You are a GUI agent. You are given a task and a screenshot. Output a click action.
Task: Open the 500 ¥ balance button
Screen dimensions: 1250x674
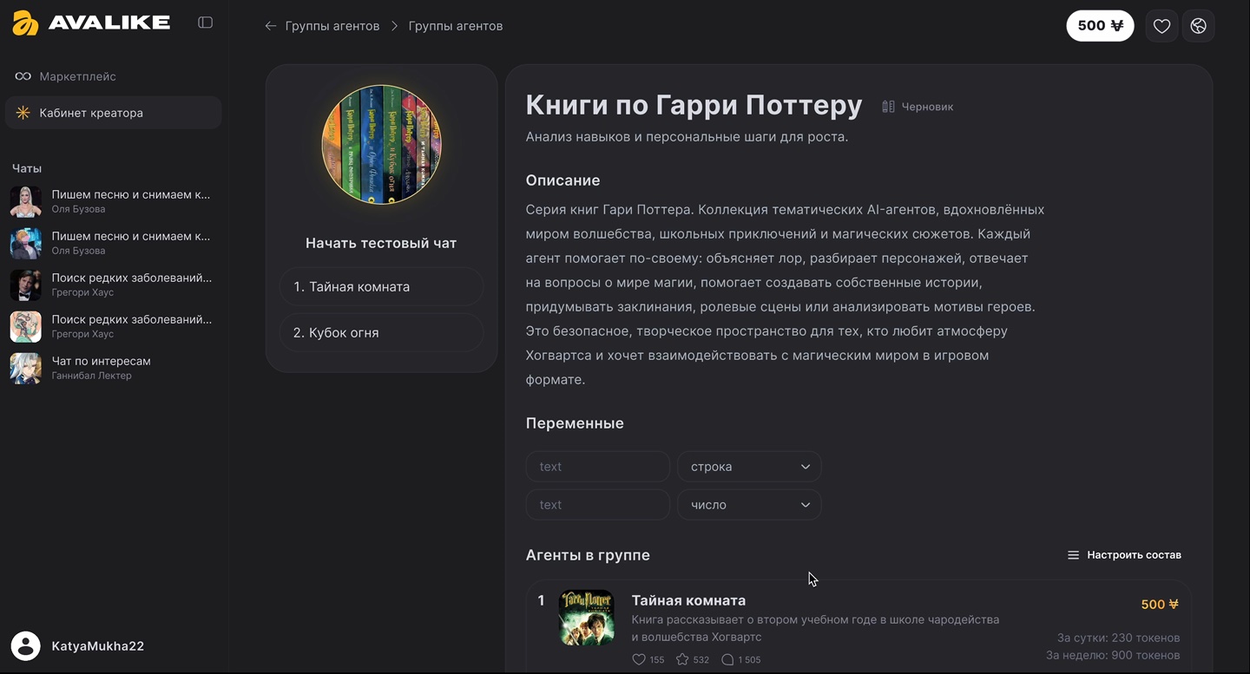click(x=1100, y=26)
